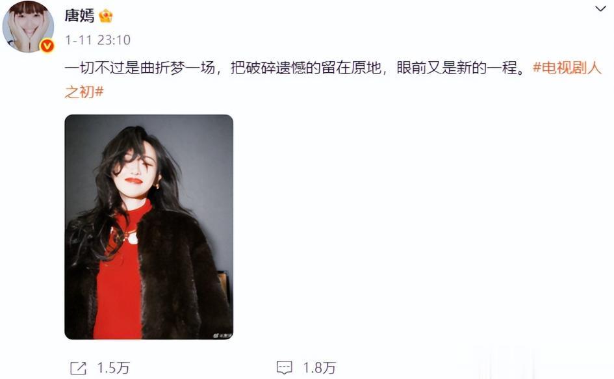Screen dimensions: 614x379
Task: Click the crown membership icon beside 唐嫣
Action: coord(106,16)
